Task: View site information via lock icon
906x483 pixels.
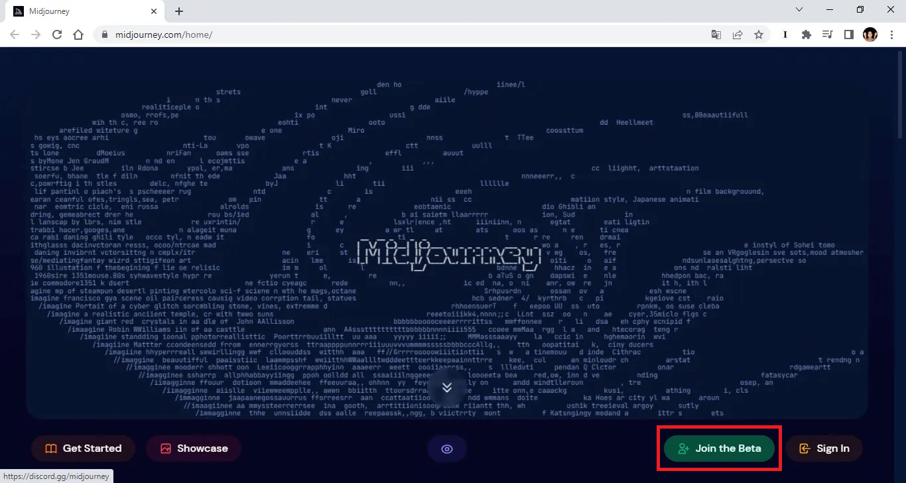Action: [105, 34]
